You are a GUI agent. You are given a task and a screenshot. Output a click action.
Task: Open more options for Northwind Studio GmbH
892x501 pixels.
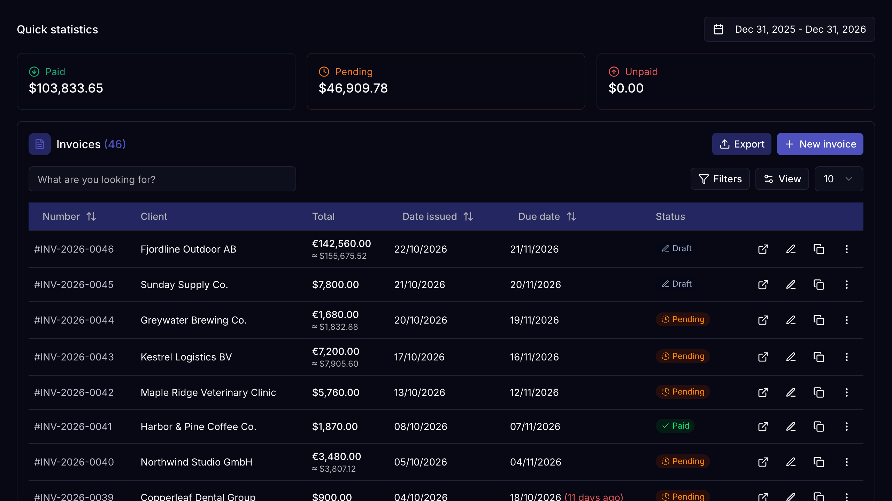click(847, 462)
